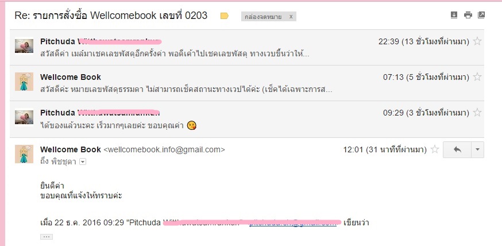Remove the inbox label with the x

tap(291, 17)
